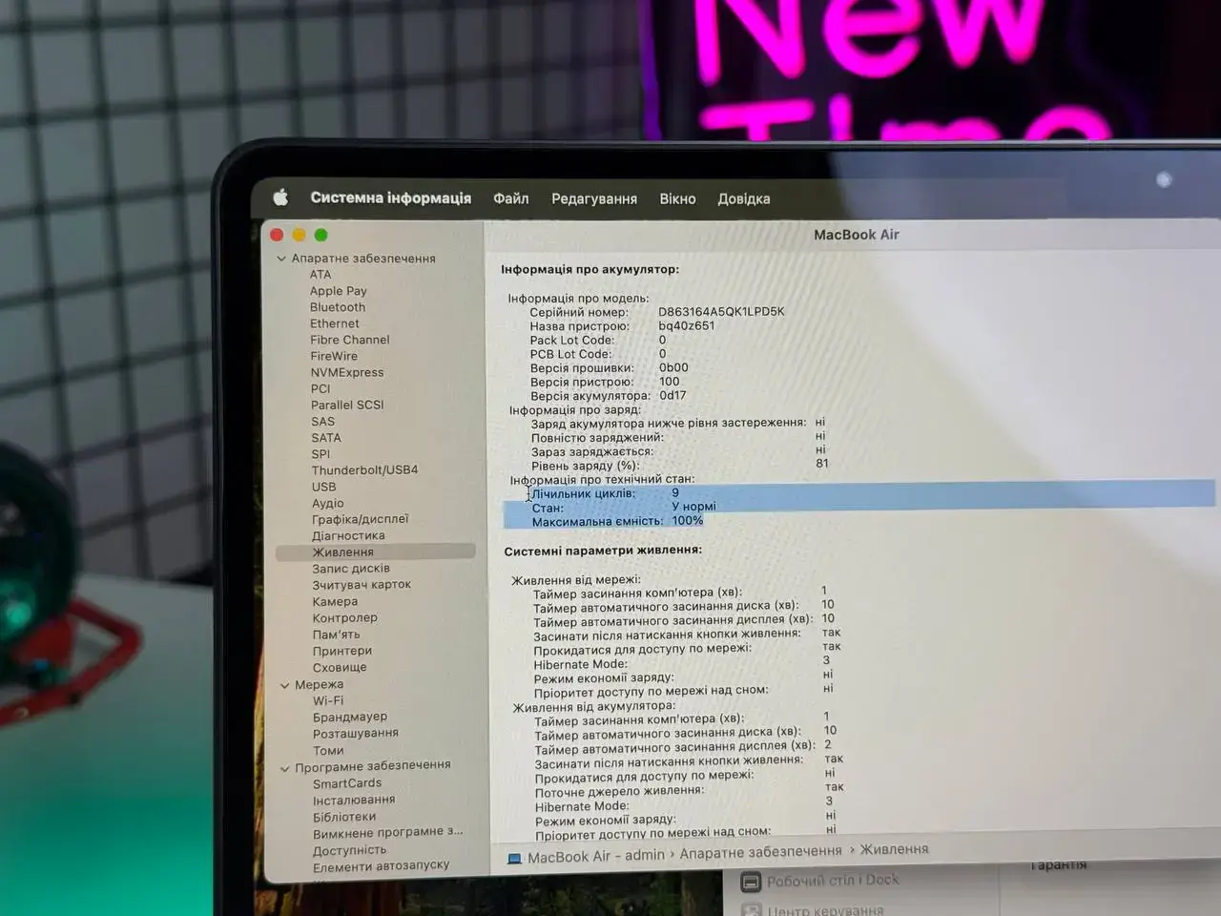Viewport: 1221px width, 916px height.
Task: Select NVMExpress in the sidebar
Action: (x=347, y=372)
